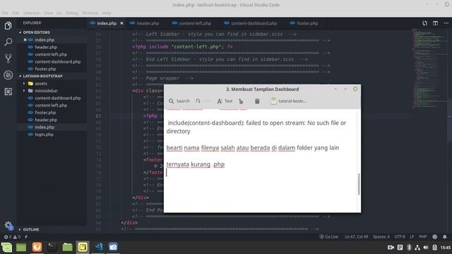Image resolution: width=452 pixels, height=254 pixels.
Task: Open the Debug view in activity bar
Action: (x=8, y=75)
